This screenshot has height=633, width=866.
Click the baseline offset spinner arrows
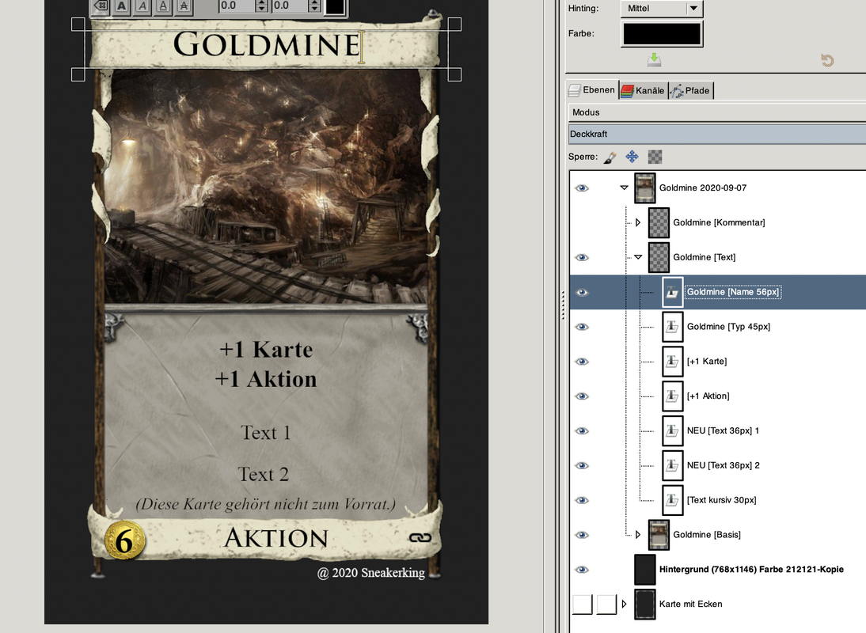262,6
